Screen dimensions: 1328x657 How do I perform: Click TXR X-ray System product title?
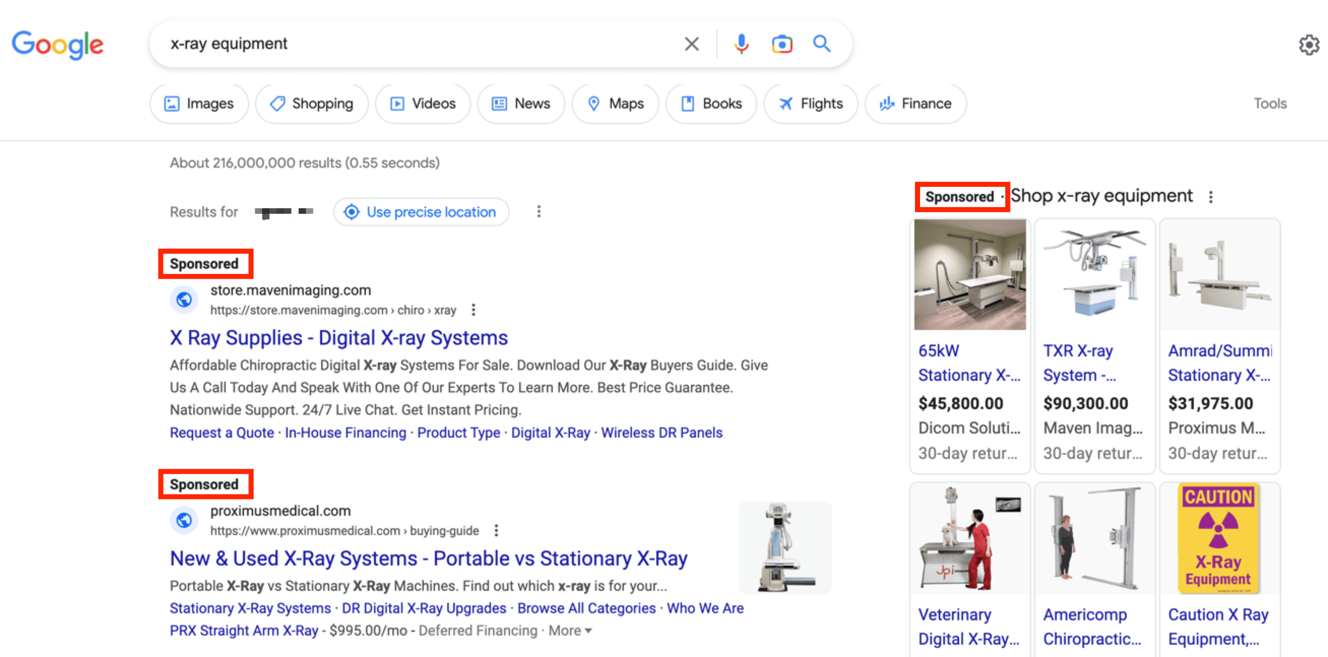[1079, 363]
